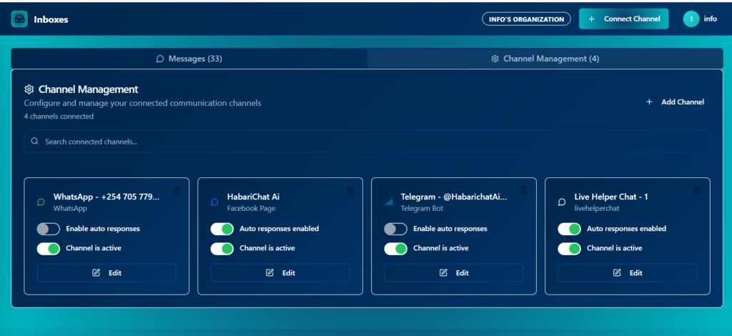Click the Telegram signal bars icon

tap(388, 202)
